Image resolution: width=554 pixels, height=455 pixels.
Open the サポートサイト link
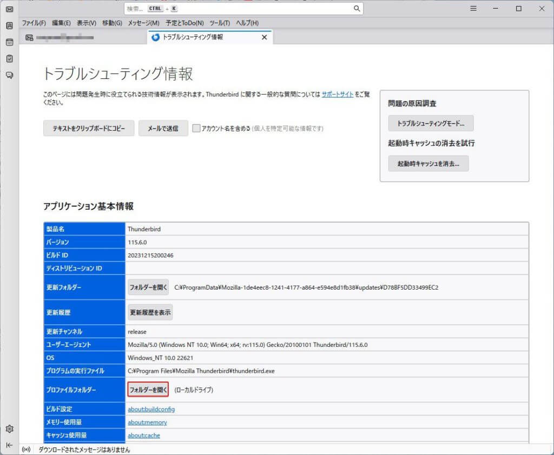pos(338,94)
